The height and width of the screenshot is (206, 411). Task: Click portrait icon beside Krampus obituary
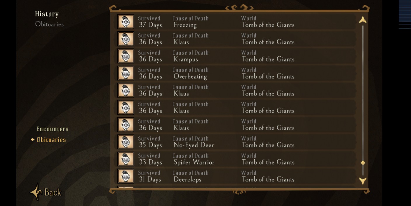click(x=126, y=56)
